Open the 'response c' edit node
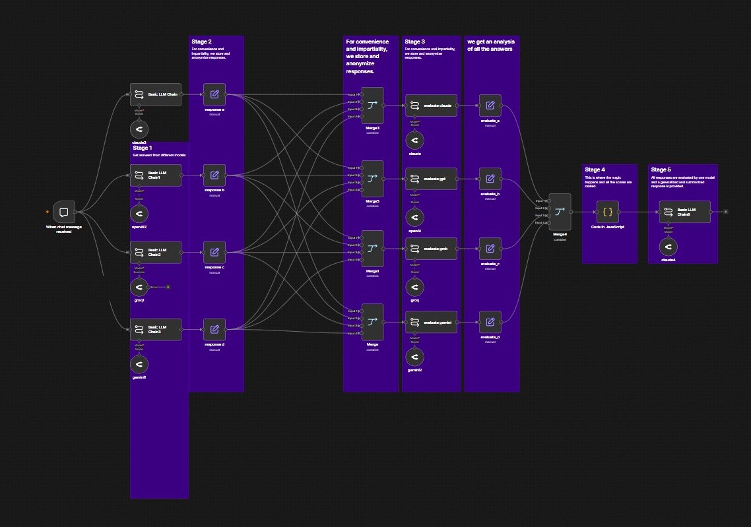Viewport: 751px width, 527px height. [x=214, y=252]
